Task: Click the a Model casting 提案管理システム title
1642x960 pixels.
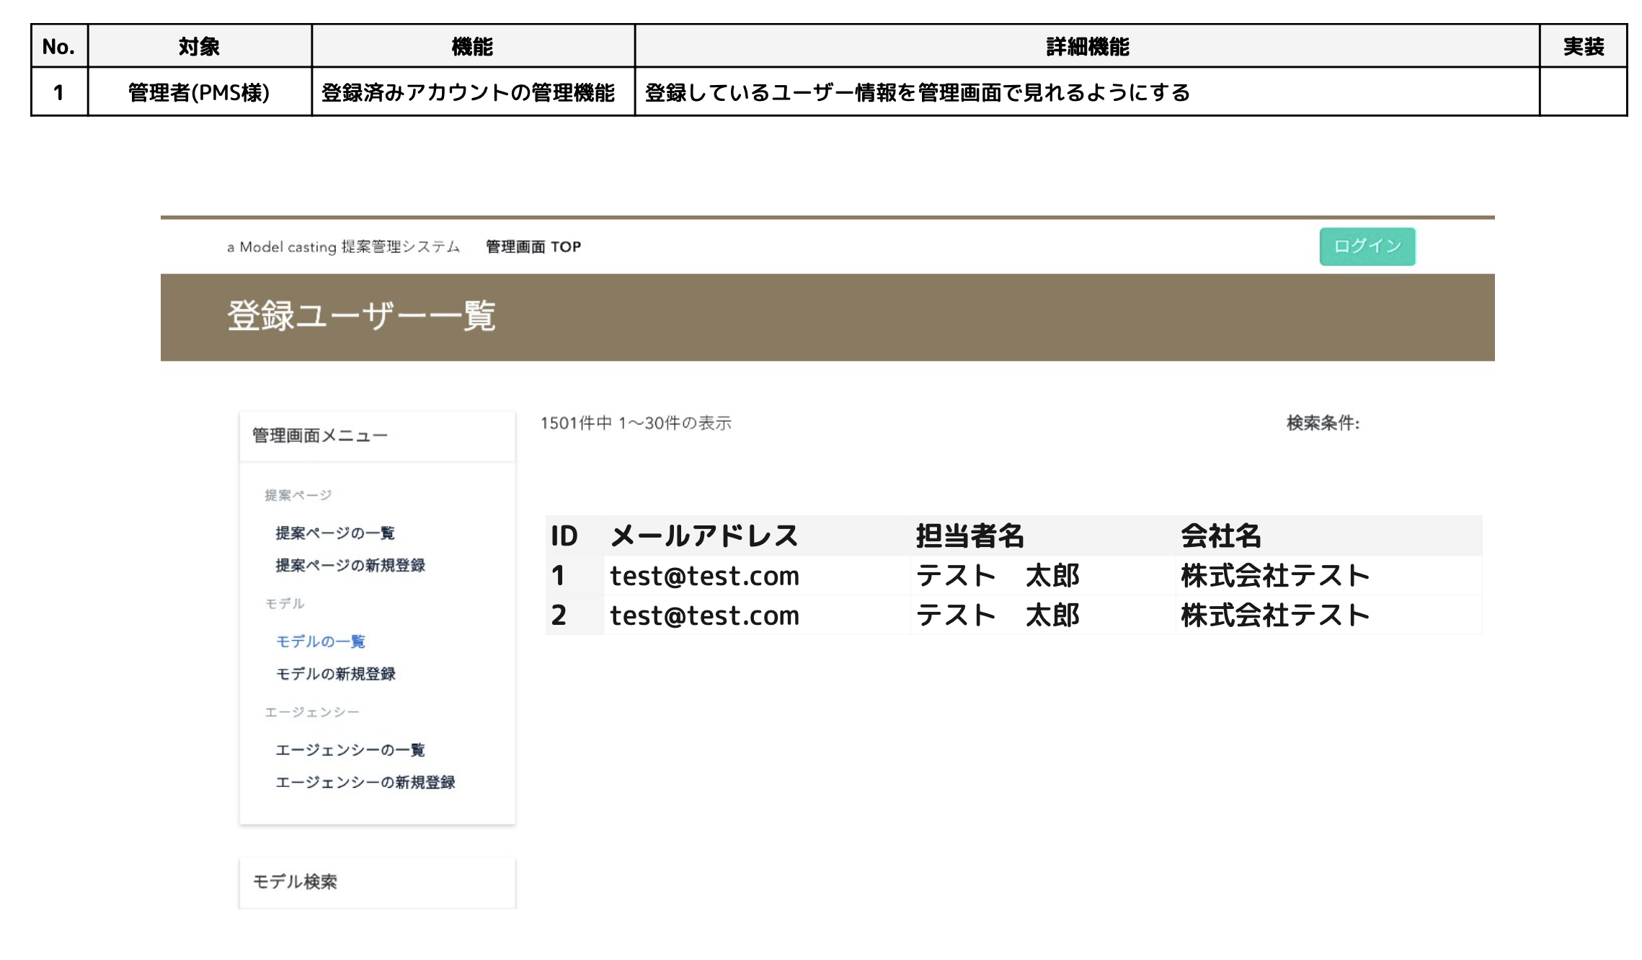Action: click(x=343, y=246)
